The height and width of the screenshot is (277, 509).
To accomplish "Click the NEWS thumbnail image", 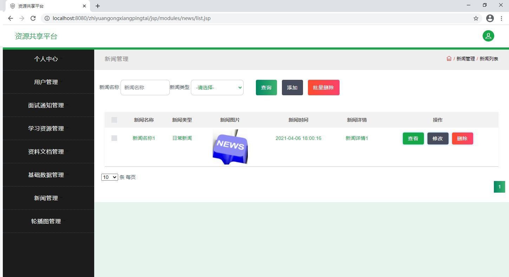I will click(230, 147).
